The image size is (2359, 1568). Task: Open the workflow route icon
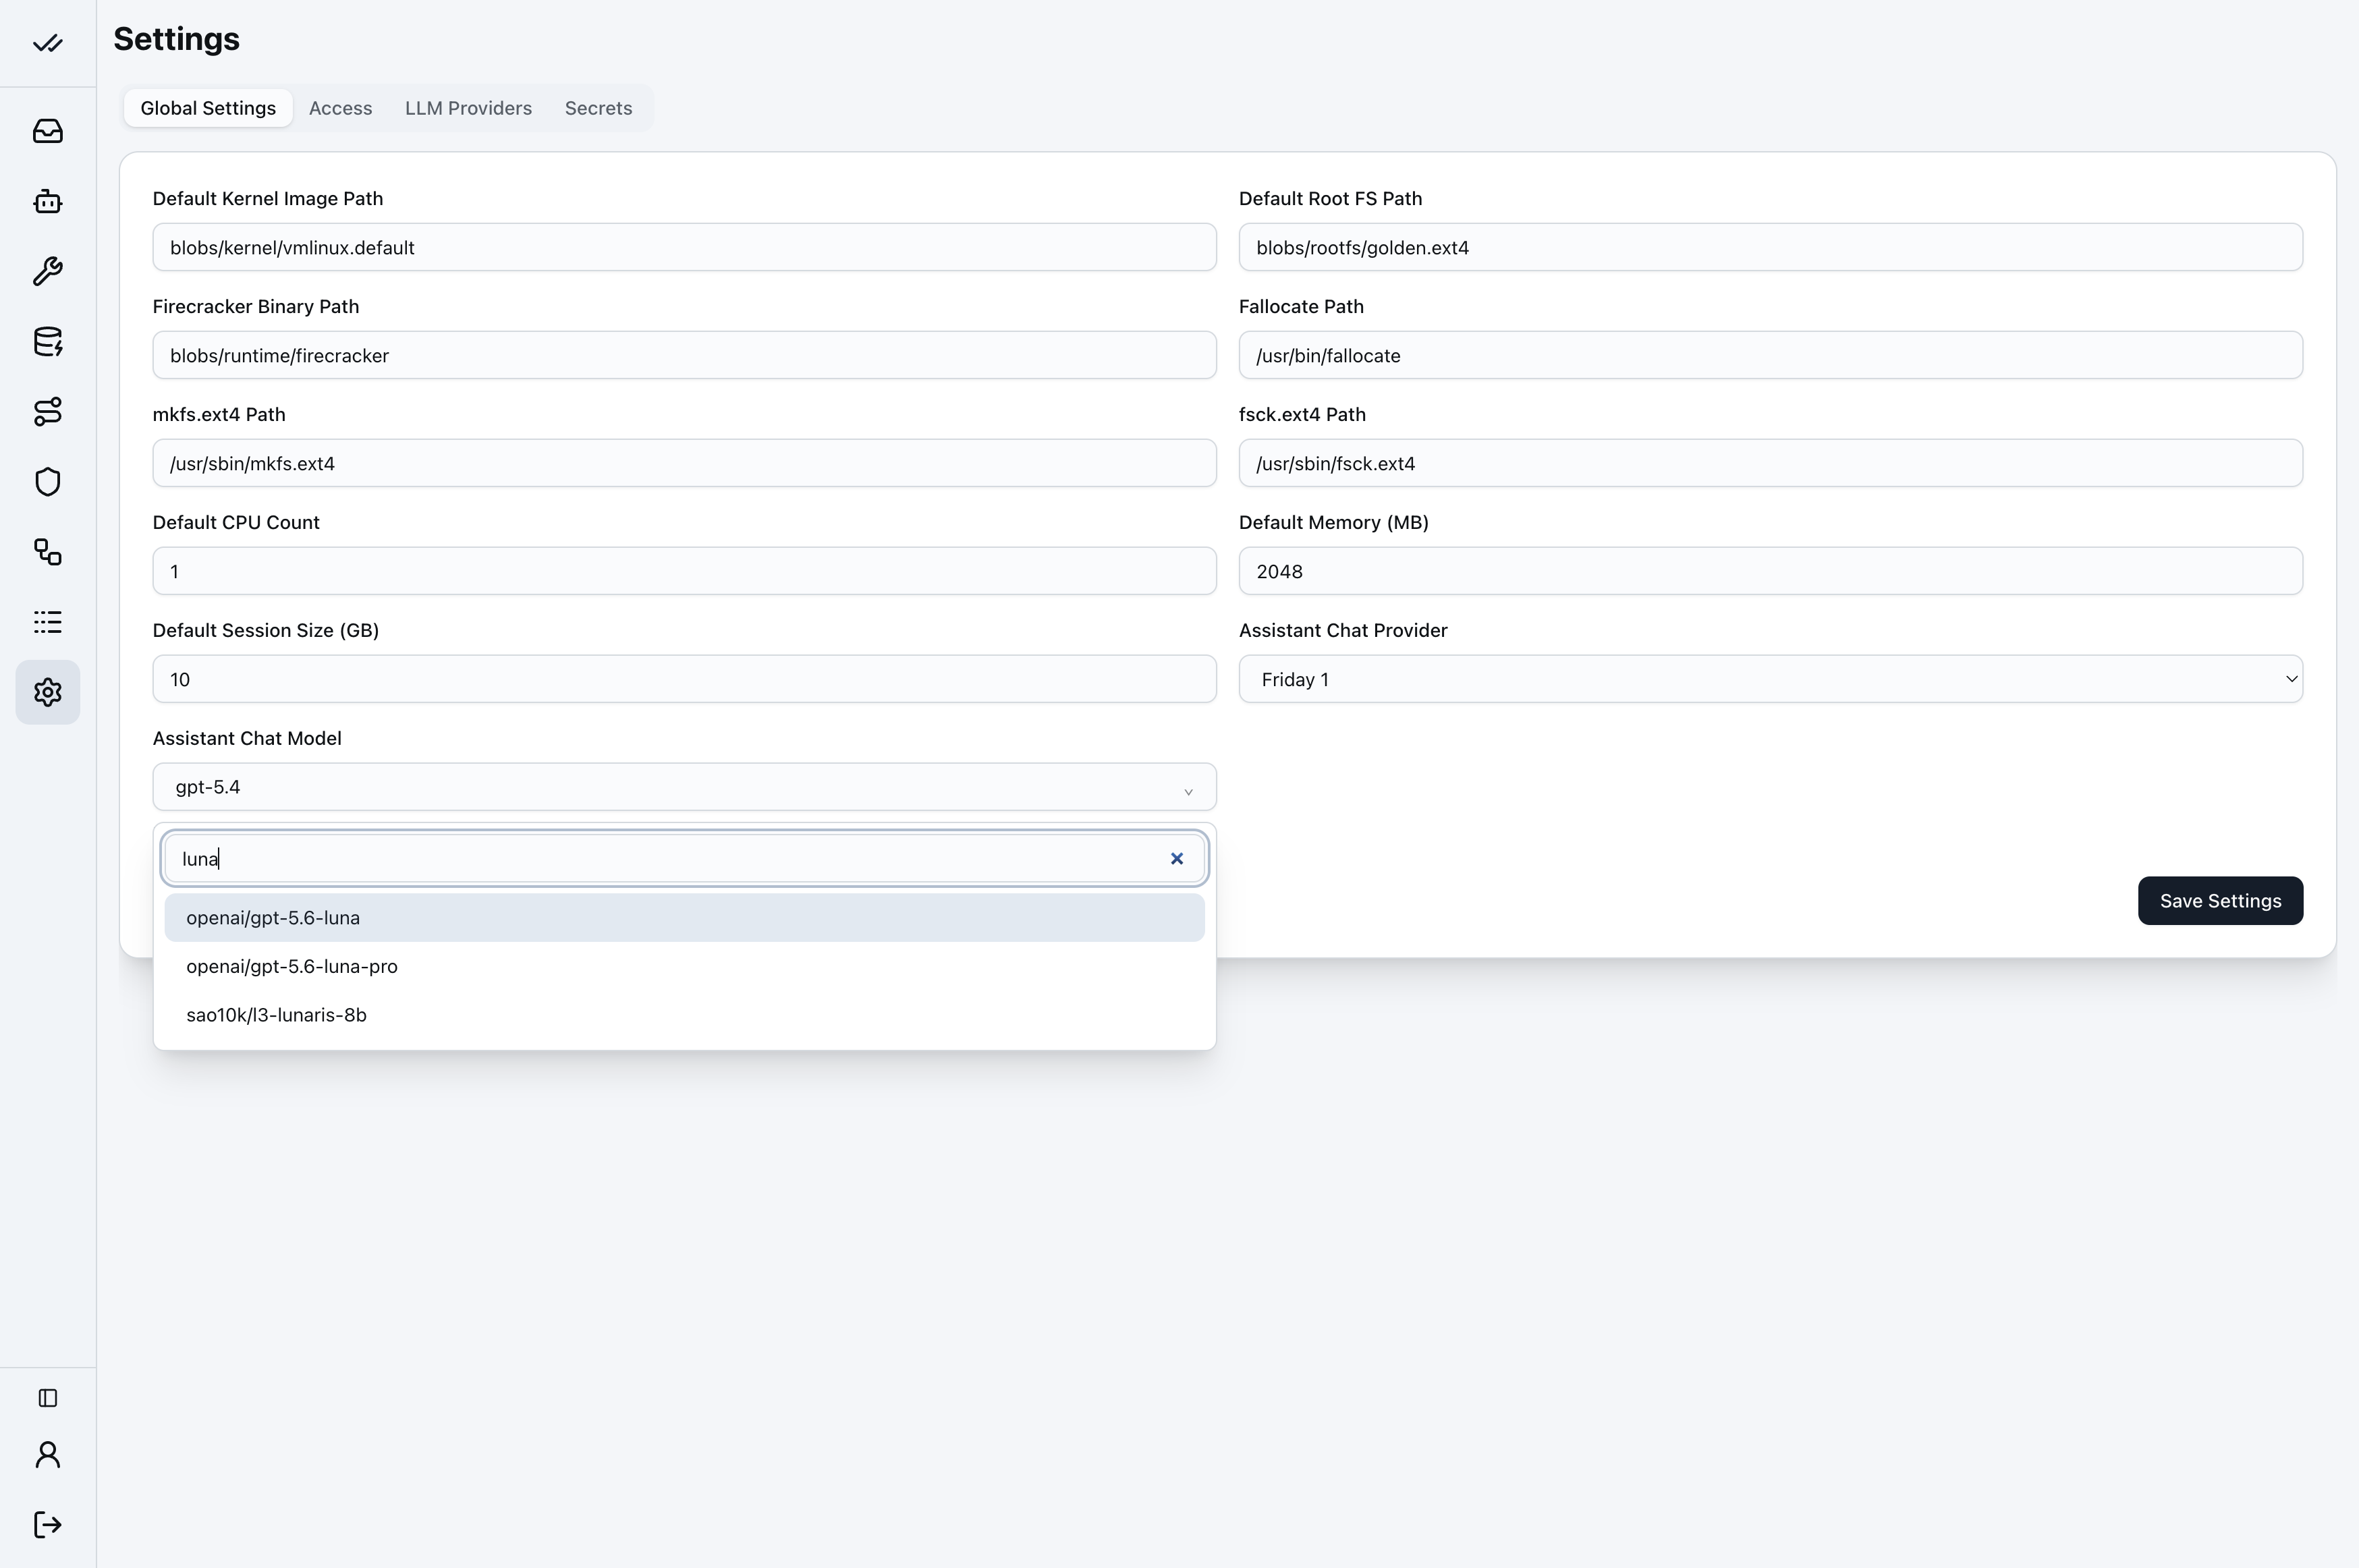[x=48, y=412]
